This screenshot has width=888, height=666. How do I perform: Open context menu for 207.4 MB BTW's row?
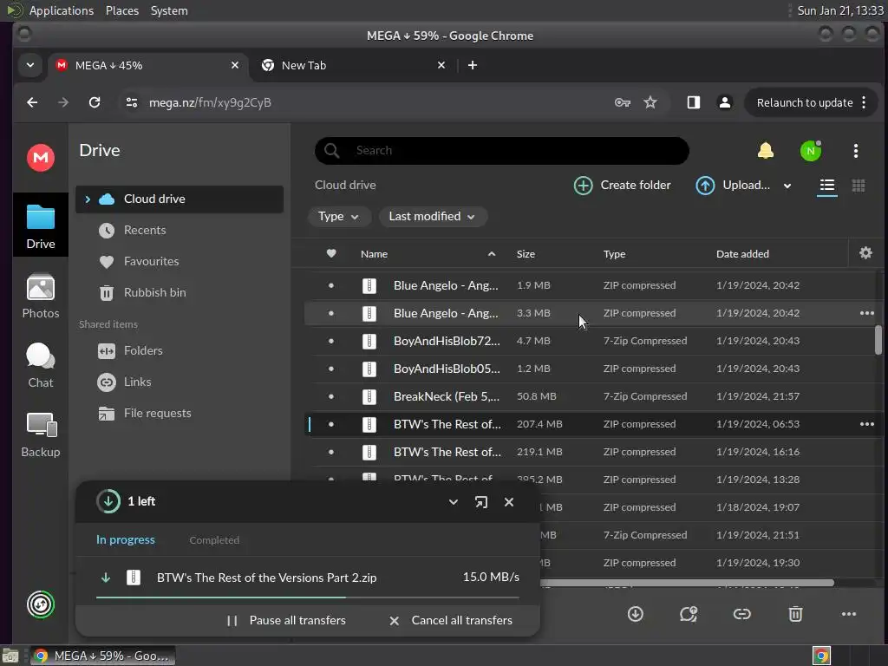pos(866,424)
